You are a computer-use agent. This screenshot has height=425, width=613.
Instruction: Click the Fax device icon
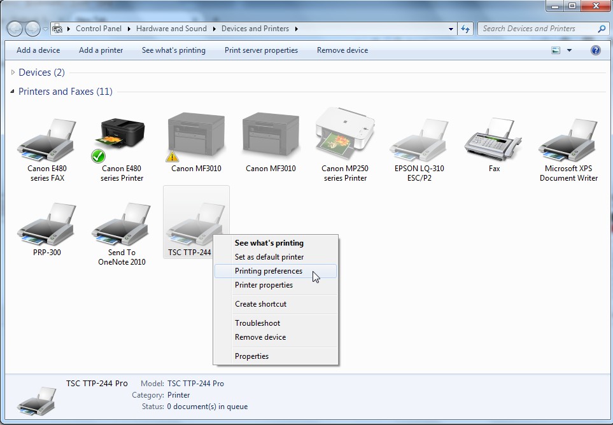[494, 139]
